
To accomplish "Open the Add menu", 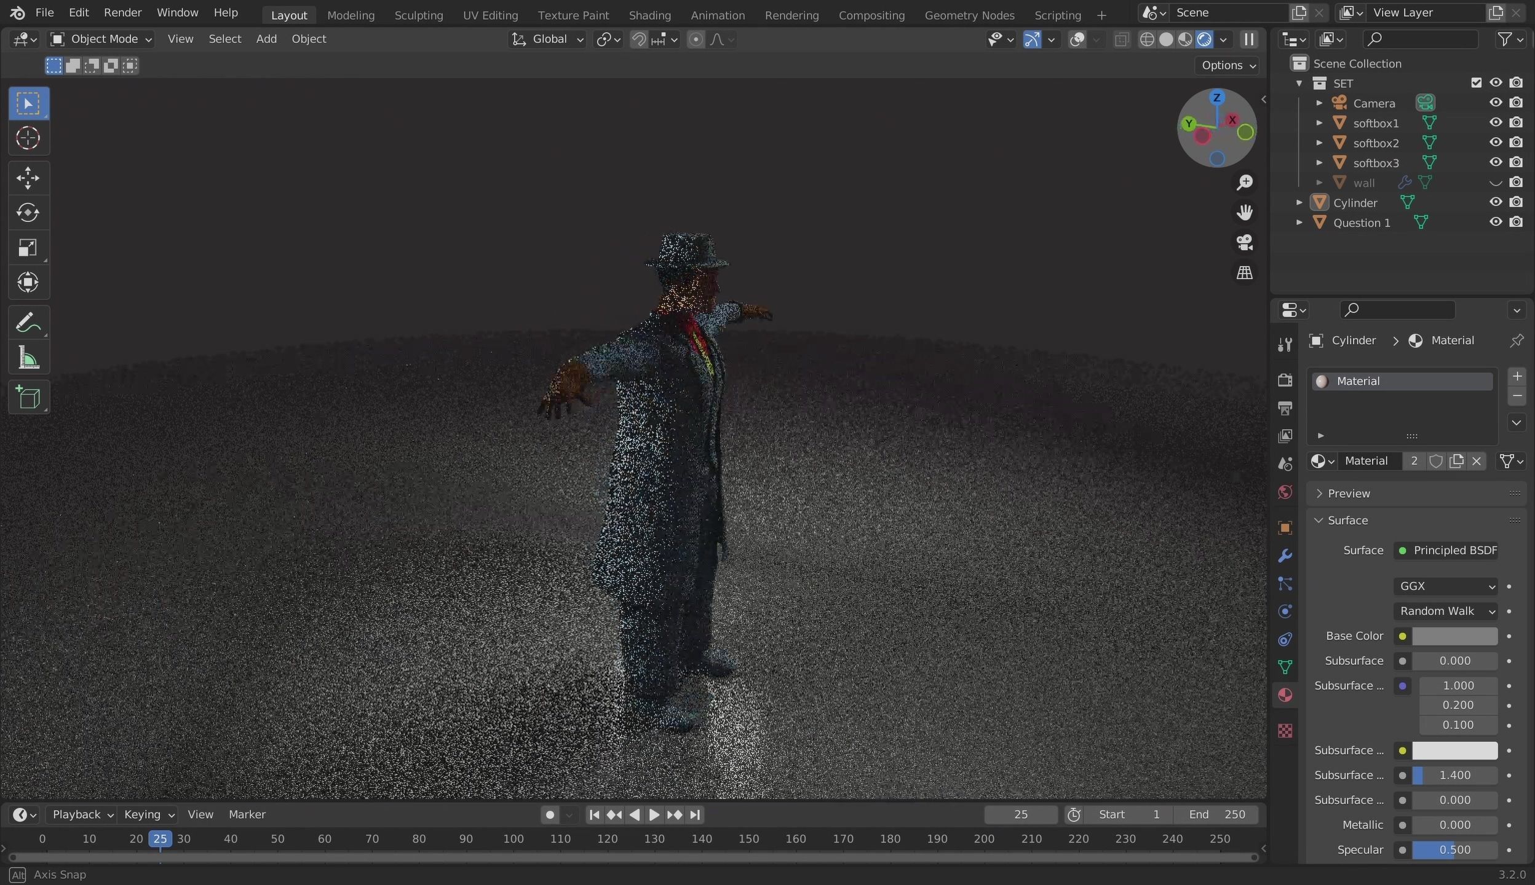I will pyautogui.click(x=266, y=39).
